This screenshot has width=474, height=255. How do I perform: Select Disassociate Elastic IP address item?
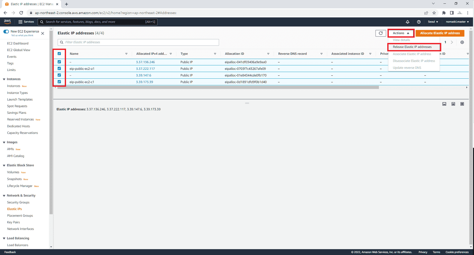(x=414, y=61)
